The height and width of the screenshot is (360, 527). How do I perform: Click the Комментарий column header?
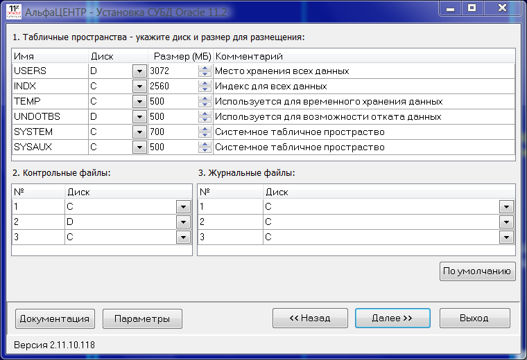click(364, 56)
